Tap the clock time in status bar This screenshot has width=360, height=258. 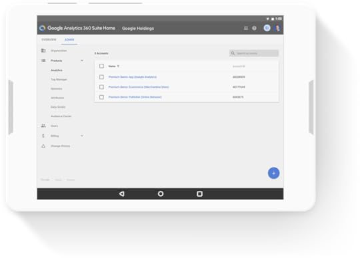pyautogui.click(x=279, y=19)
